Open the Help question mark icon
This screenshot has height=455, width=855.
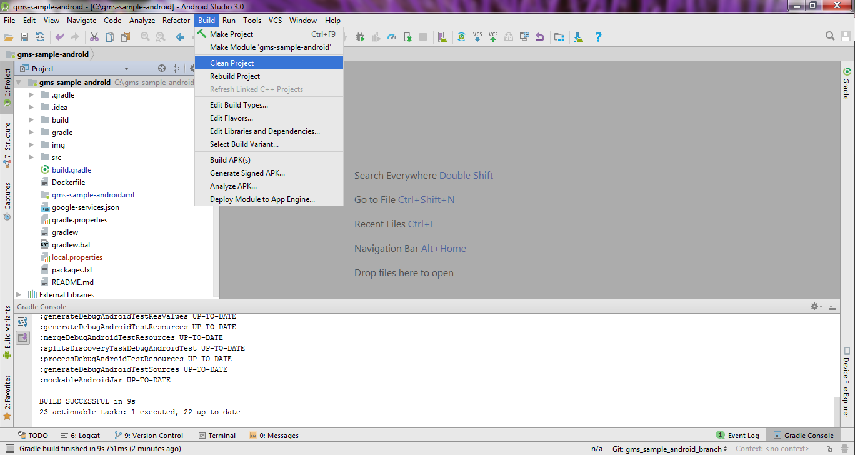pos(598,37)
